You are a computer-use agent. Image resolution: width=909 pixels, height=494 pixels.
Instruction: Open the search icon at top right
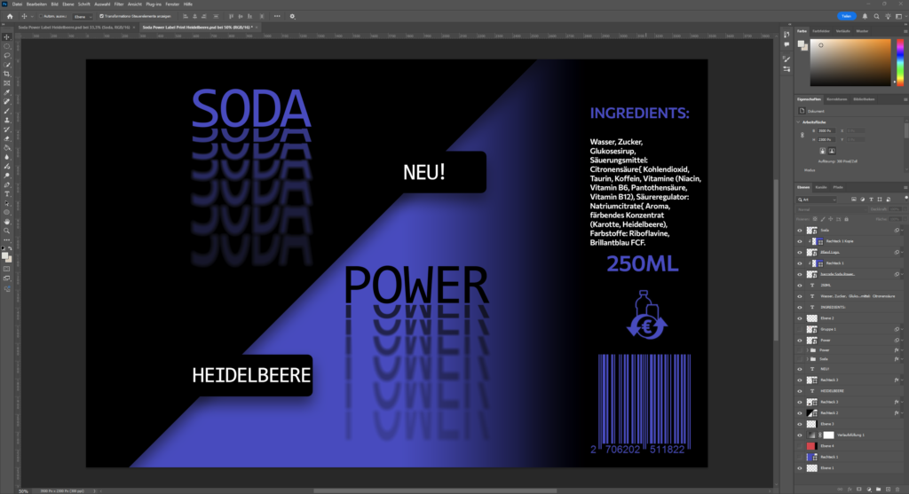875,16
